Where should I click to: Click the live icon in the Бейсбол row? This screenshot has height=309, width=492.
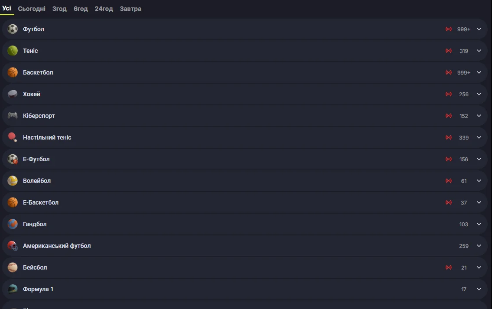click(449, 267)
